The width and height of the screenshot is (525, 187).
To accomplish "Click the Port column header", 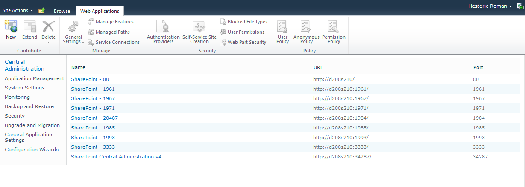I will click(478, 67).
